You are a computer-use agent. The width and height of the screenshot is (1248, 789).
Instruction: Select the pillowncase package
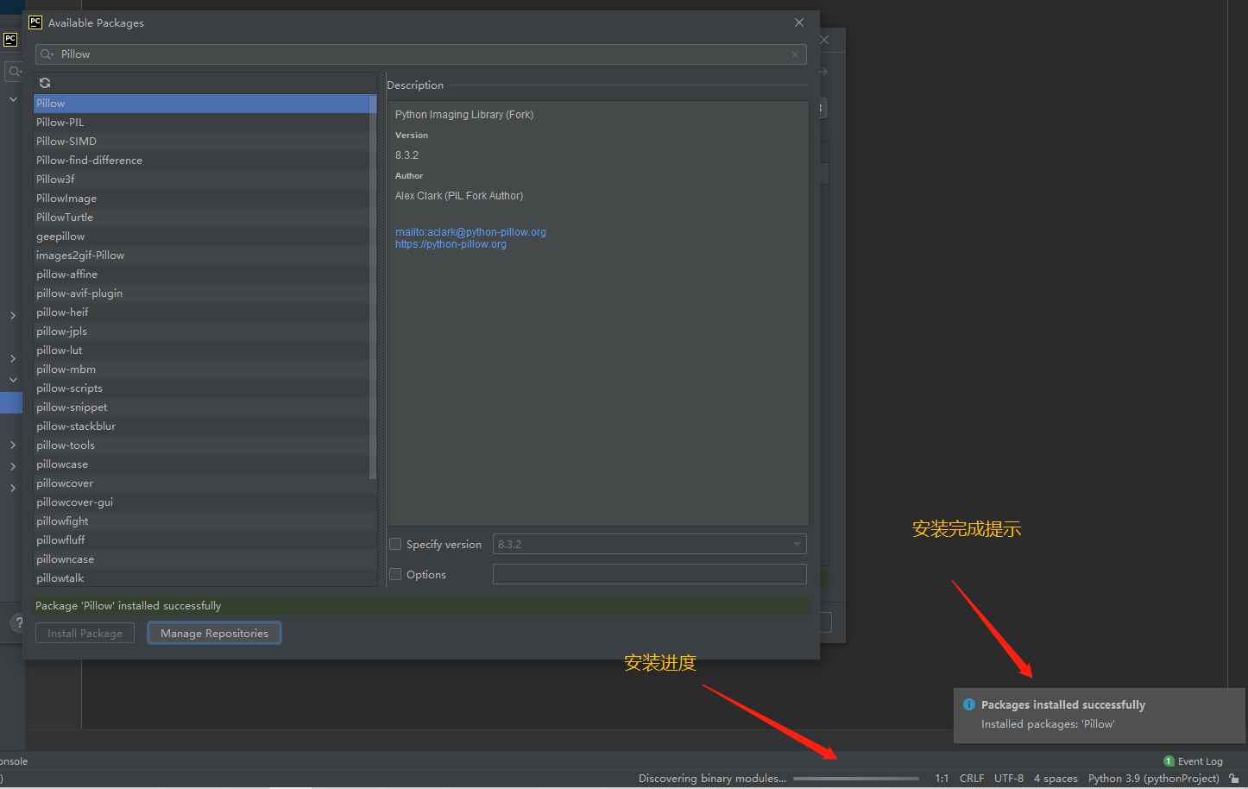click(201, 559)
